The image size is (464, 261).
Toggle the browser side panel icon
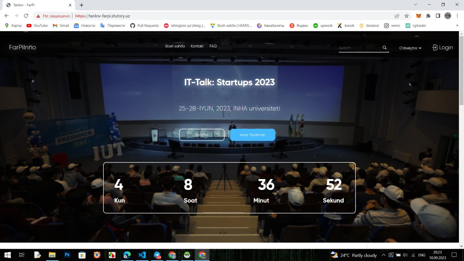pos(438,16)
